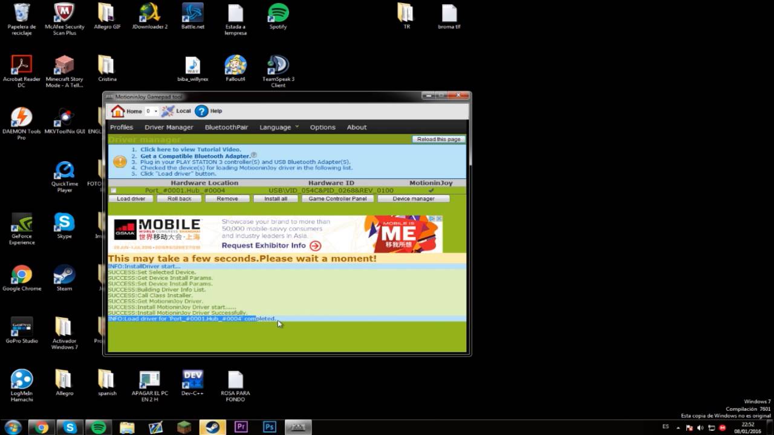This screenshot has height=435, width=774.
Task: Close the AdChoices icon on the banner
Action: 440,219
